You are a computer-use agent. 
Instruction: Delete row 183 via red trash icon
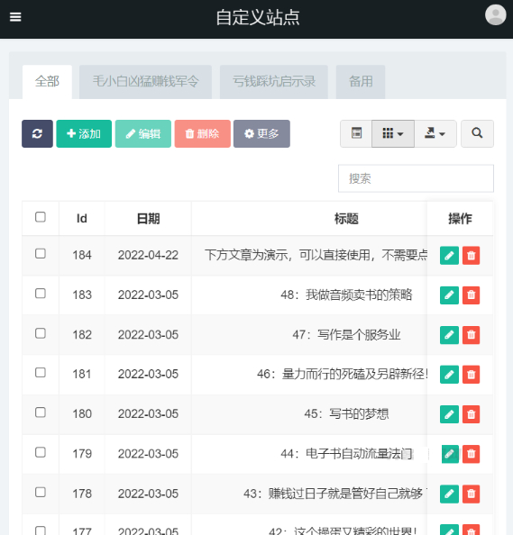(471, 295)
